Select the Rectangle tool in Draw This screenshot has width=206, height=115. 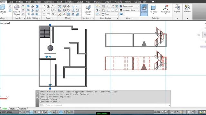pos(48,14)
